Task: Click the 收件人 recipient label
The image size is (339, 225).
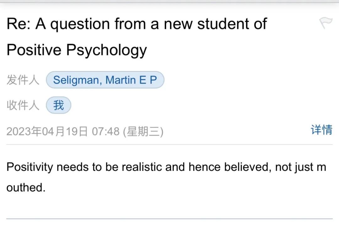Action: click(x=23, y=106)
